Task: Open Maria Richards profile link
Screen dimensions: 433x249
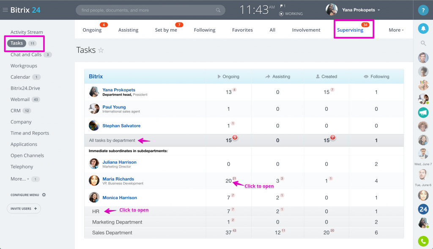Action: click(118, 179)
